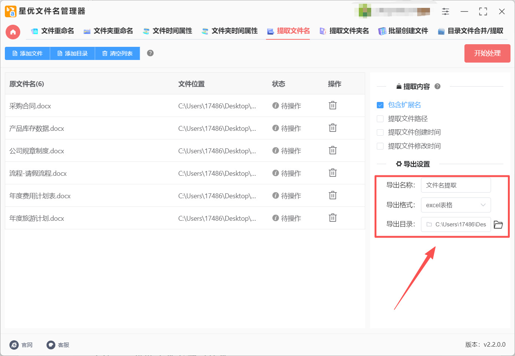Click the help icon next to 提取内容
The width and height of the screenshot is (515, 356).
(437, 87)
